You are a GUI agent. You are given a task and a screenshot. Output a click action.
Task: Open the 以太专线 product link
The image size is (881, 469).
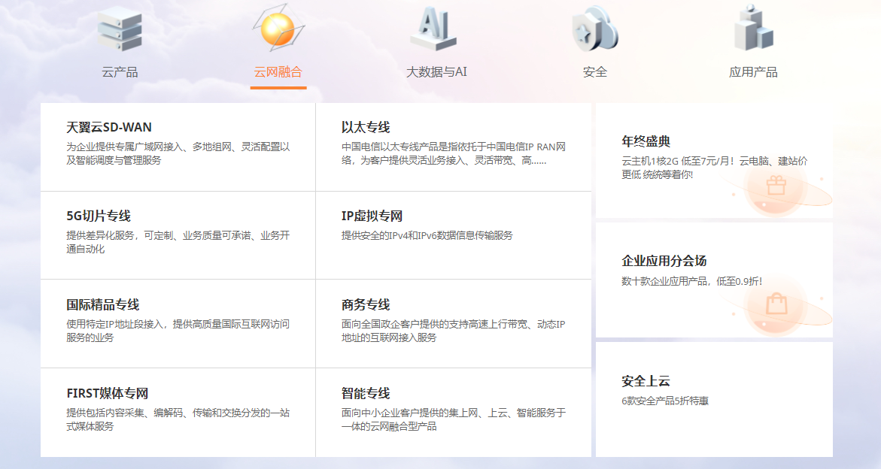click(x=366, y=127)
